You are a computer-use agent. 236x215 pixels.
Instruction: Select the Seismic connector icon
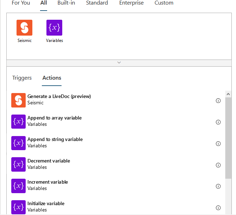click(x=24, y=28)
